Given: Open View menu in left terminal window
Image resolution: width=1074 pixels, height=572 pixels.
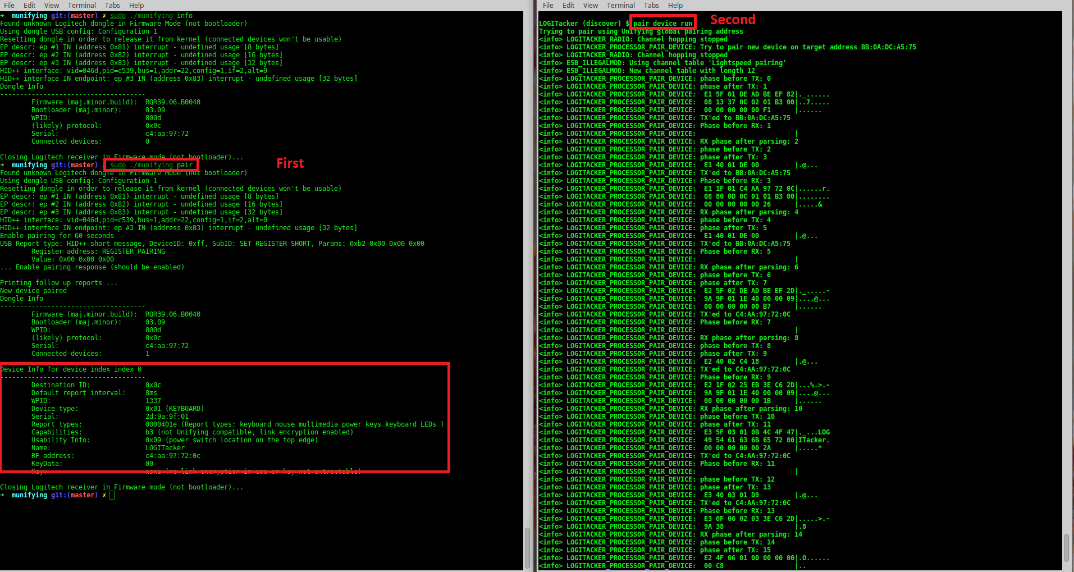Looking at the screenshot, I should (52, 5).
